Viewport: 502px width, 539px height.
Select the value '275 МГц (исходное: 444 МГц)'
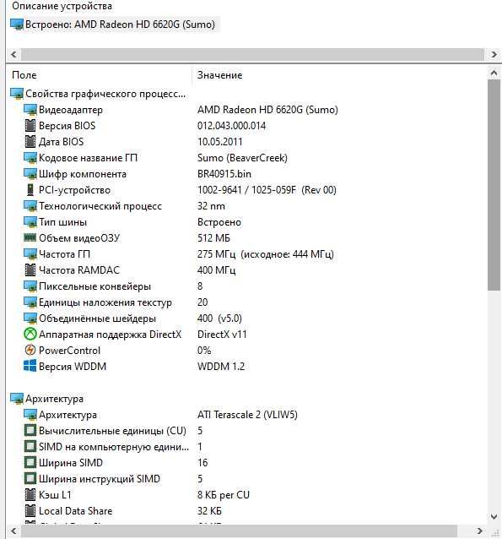(x=266, y=254)
